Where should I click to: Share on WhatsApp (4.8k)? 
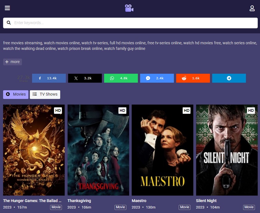[x=121, y=78]
